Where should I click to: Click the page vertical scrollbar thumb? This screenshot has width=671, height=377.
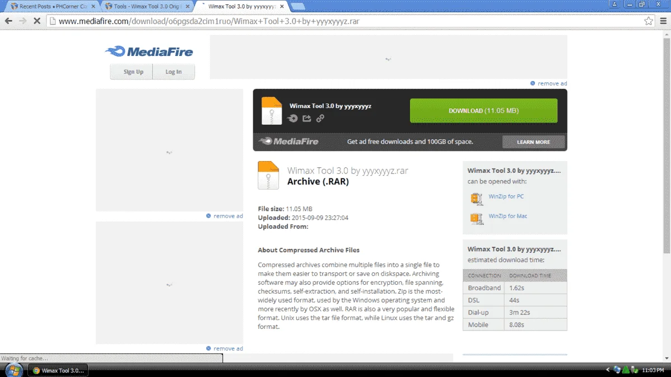(x=667, y=145)
